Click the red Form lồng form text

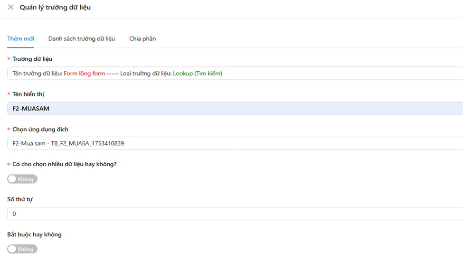coord(84,74)
